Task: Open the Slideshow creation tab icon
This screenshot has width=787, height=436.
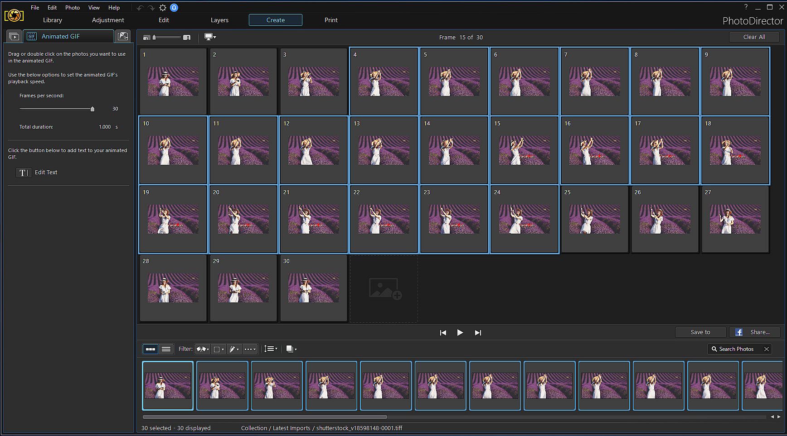Action: [14, 37]
